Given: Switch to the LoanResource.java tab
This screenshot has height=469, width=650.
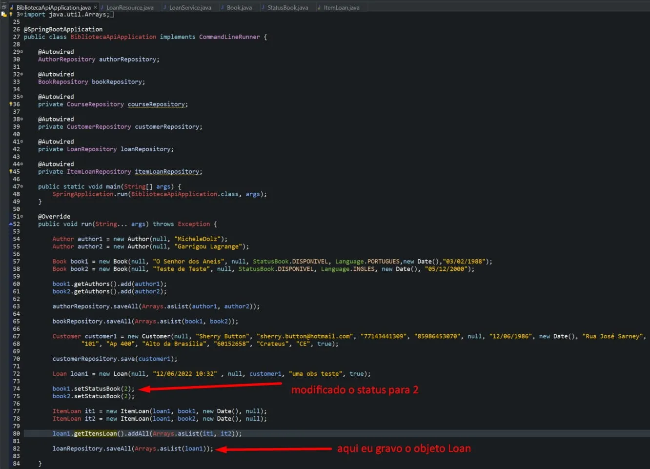Looking at the screenshot, I should click(x=130, y=7).
